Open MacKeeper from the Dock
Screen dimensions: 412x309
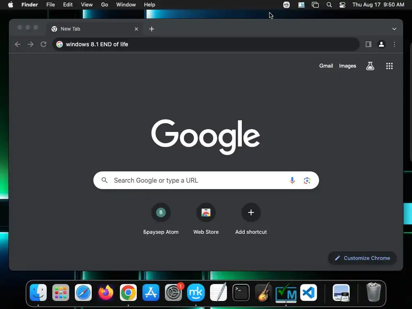(196, 293)
